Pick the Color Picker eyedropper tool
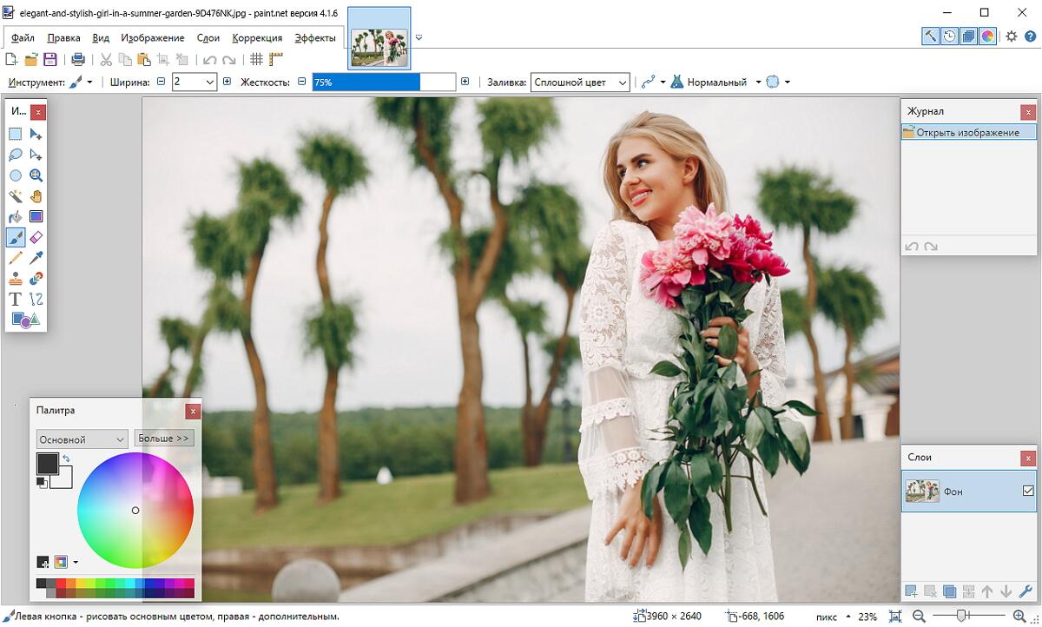Screen dimensions: 1042x627 (36, 258)
